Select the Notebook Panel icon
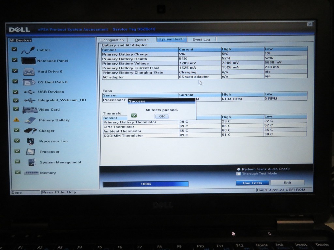The width and height of the screenshot is (334, 250). pos(29,61)
